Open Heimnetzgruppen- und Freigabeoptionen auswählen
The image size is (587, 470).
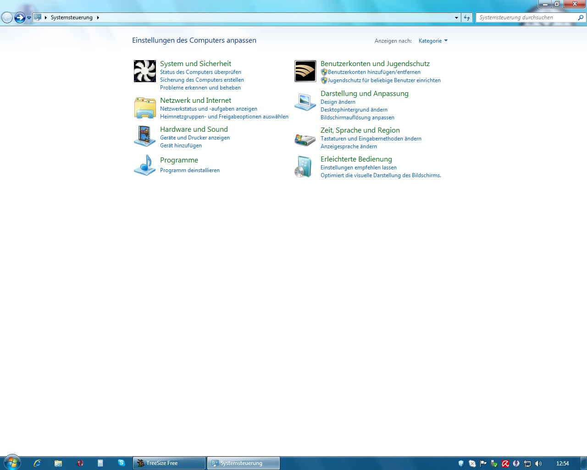(x=224, y=117)
